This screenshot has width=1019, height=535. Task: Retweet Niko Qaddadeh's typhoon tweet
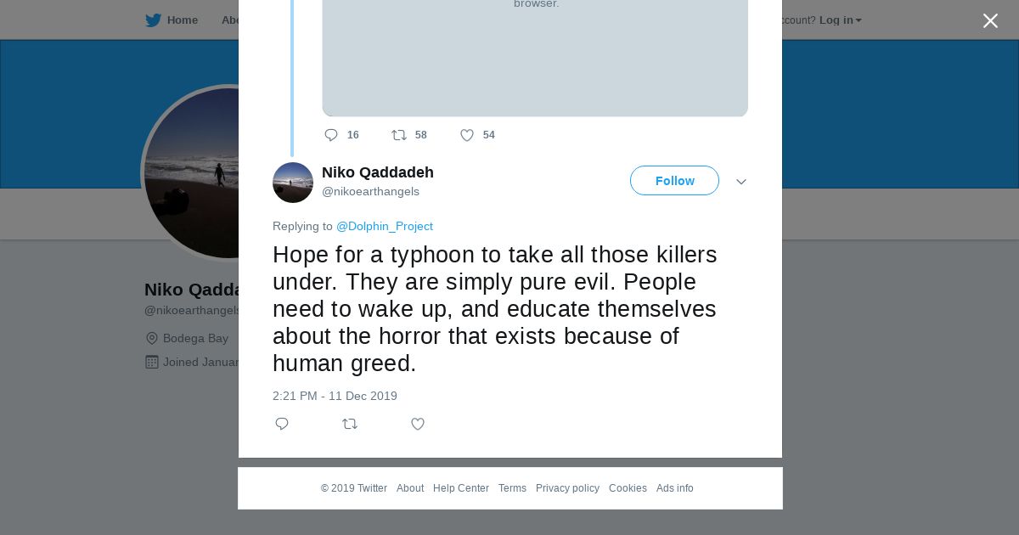click(x=350, y=424)
